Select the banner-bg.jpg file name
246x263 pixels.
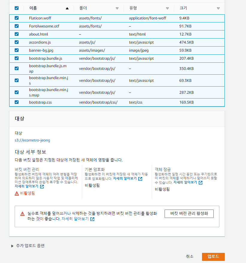coord(41,50)
